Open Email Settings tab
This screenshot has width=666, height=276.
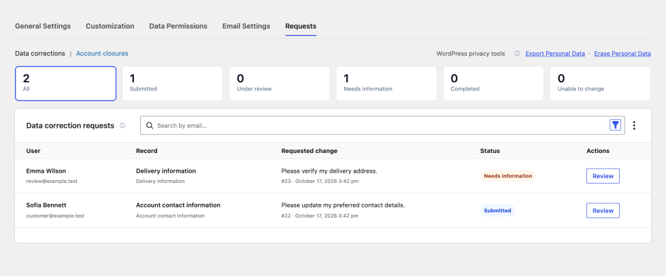tap(246, 26)
